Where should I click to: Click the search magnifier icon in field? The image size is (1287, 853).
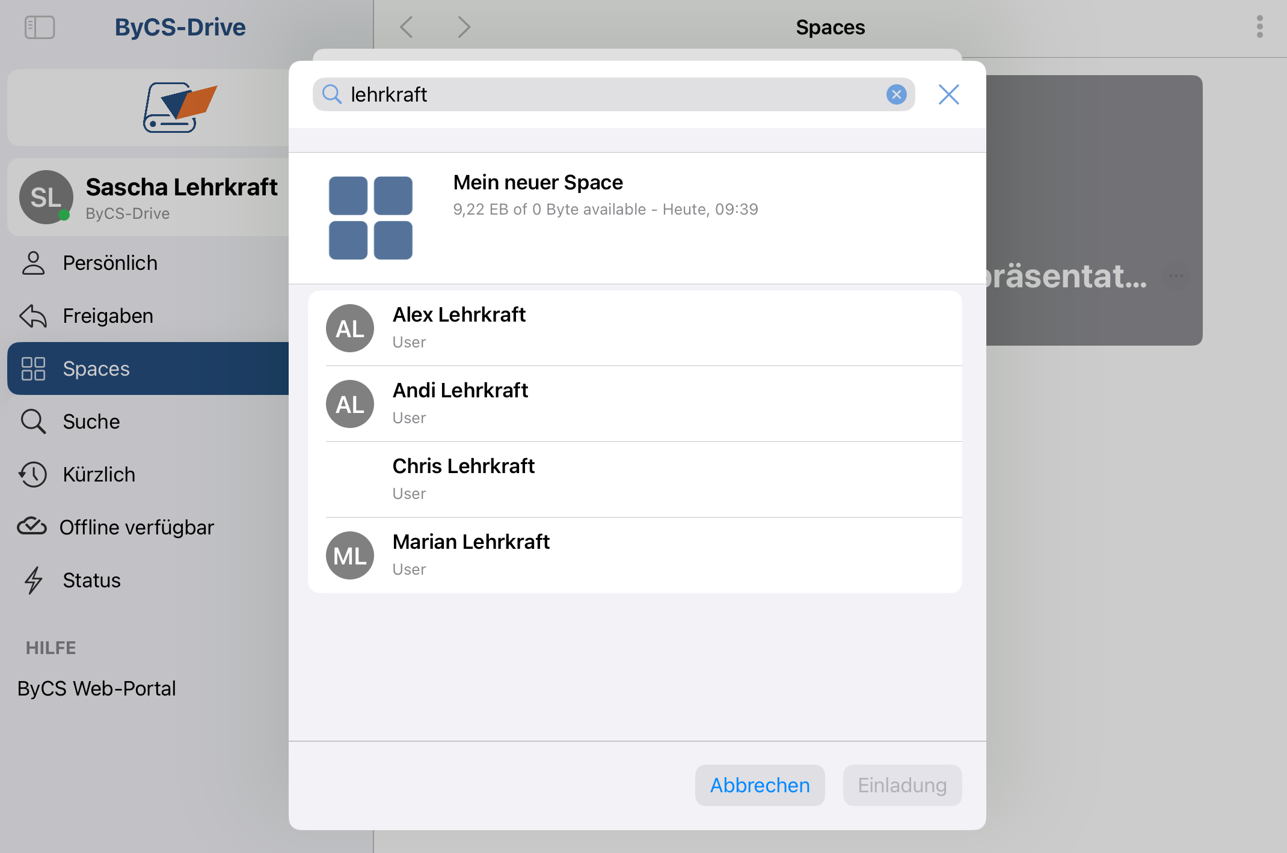331,94
